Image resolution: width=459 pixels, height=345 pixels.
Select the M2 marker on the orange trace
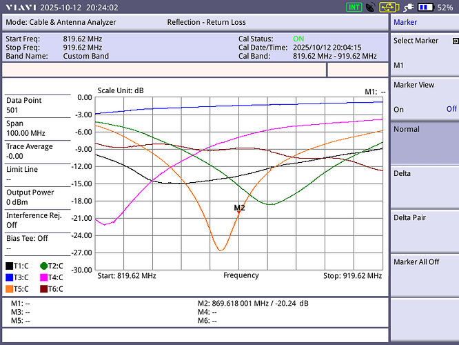[239, 211]
